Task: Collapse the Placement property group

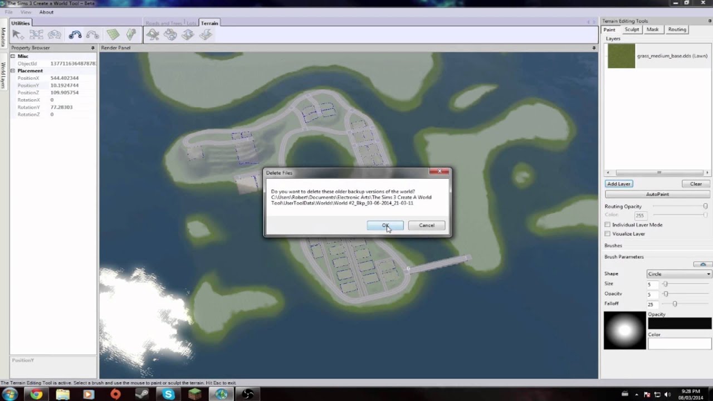Action: pos(13,71)
